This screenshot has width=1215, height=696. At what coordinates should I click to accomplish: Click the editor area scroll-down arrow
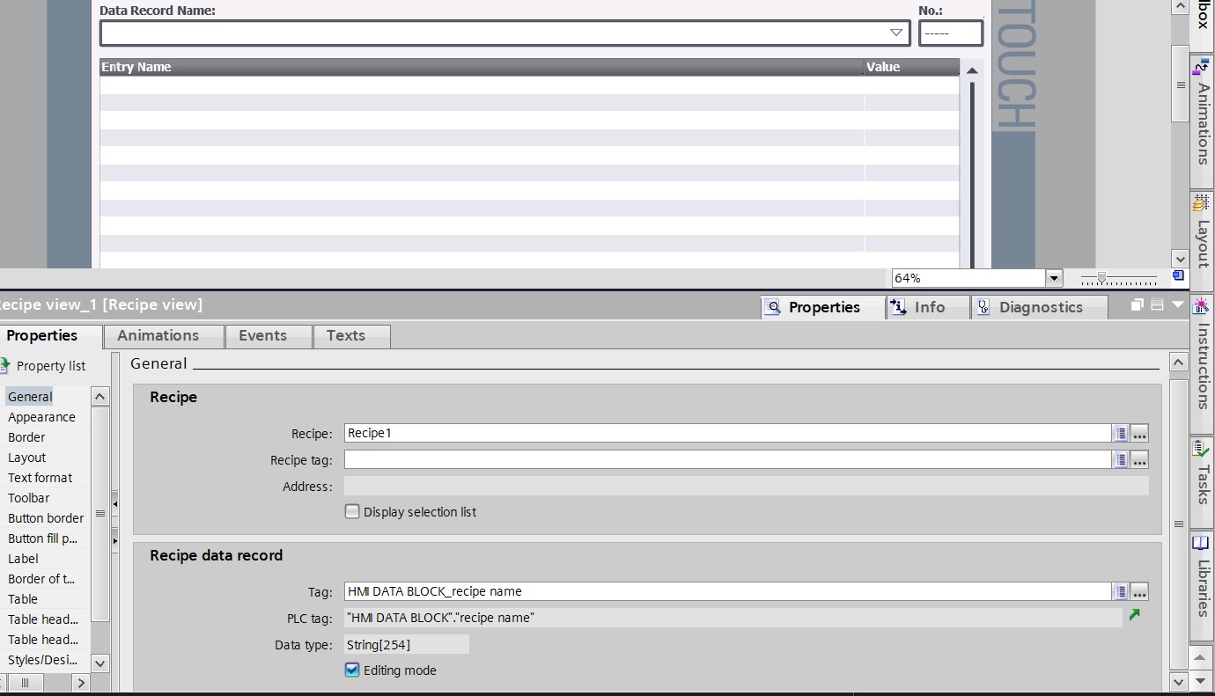1180,259
